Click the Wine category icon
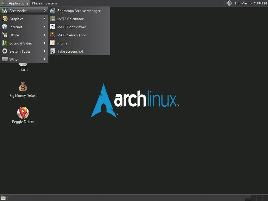This screenshot has width=268, height=201. [x=5, y=59]
